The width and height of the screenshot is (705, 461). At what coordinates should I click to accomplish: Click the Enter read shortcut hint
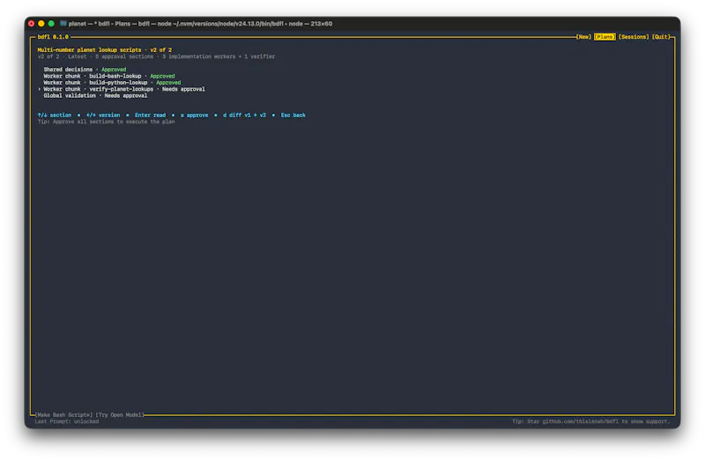[x=150, y=115]
